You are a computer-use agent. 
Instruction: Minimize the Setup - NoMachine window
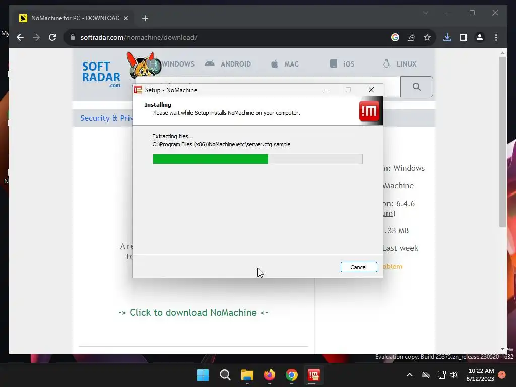[326, 90]
